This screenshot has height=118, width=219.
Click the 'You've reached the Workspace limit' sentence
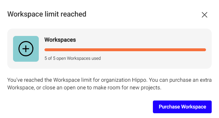pos(50,80)
